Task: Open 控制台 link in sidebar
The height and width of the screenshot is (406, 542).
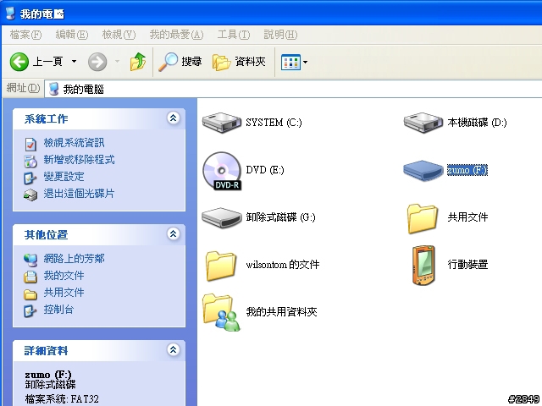Action: 58,310
